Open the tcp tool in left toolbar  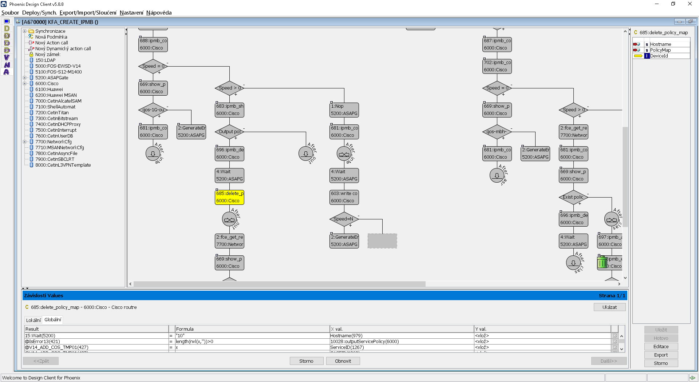click(7, 43)
